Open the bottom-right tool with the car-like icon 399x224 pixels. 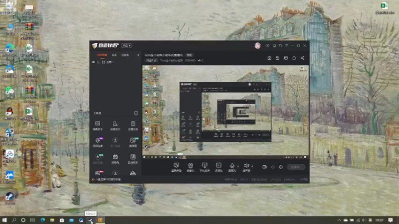tap(133, 173)
